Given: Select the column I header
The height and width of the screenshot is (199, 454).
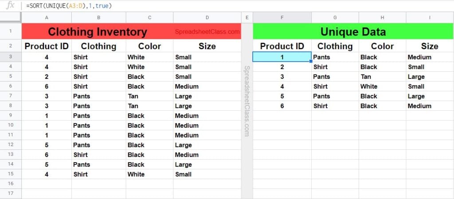Looking at the screenshot, I should pyautogui.click(x=430, y=18).
